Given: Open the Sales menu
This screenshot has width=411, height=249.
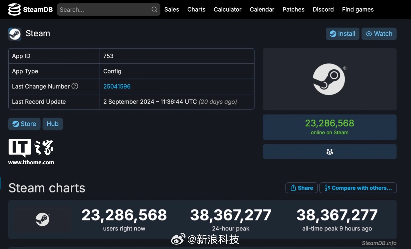Looking at the screenshot, I should pos(172,9).
